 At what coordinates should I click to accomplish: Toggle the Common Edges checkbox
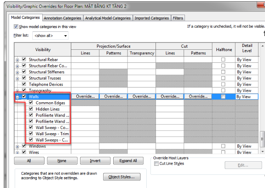pos(31,103)
